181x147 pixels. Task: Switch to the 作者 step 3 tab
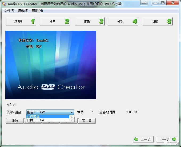90,21
